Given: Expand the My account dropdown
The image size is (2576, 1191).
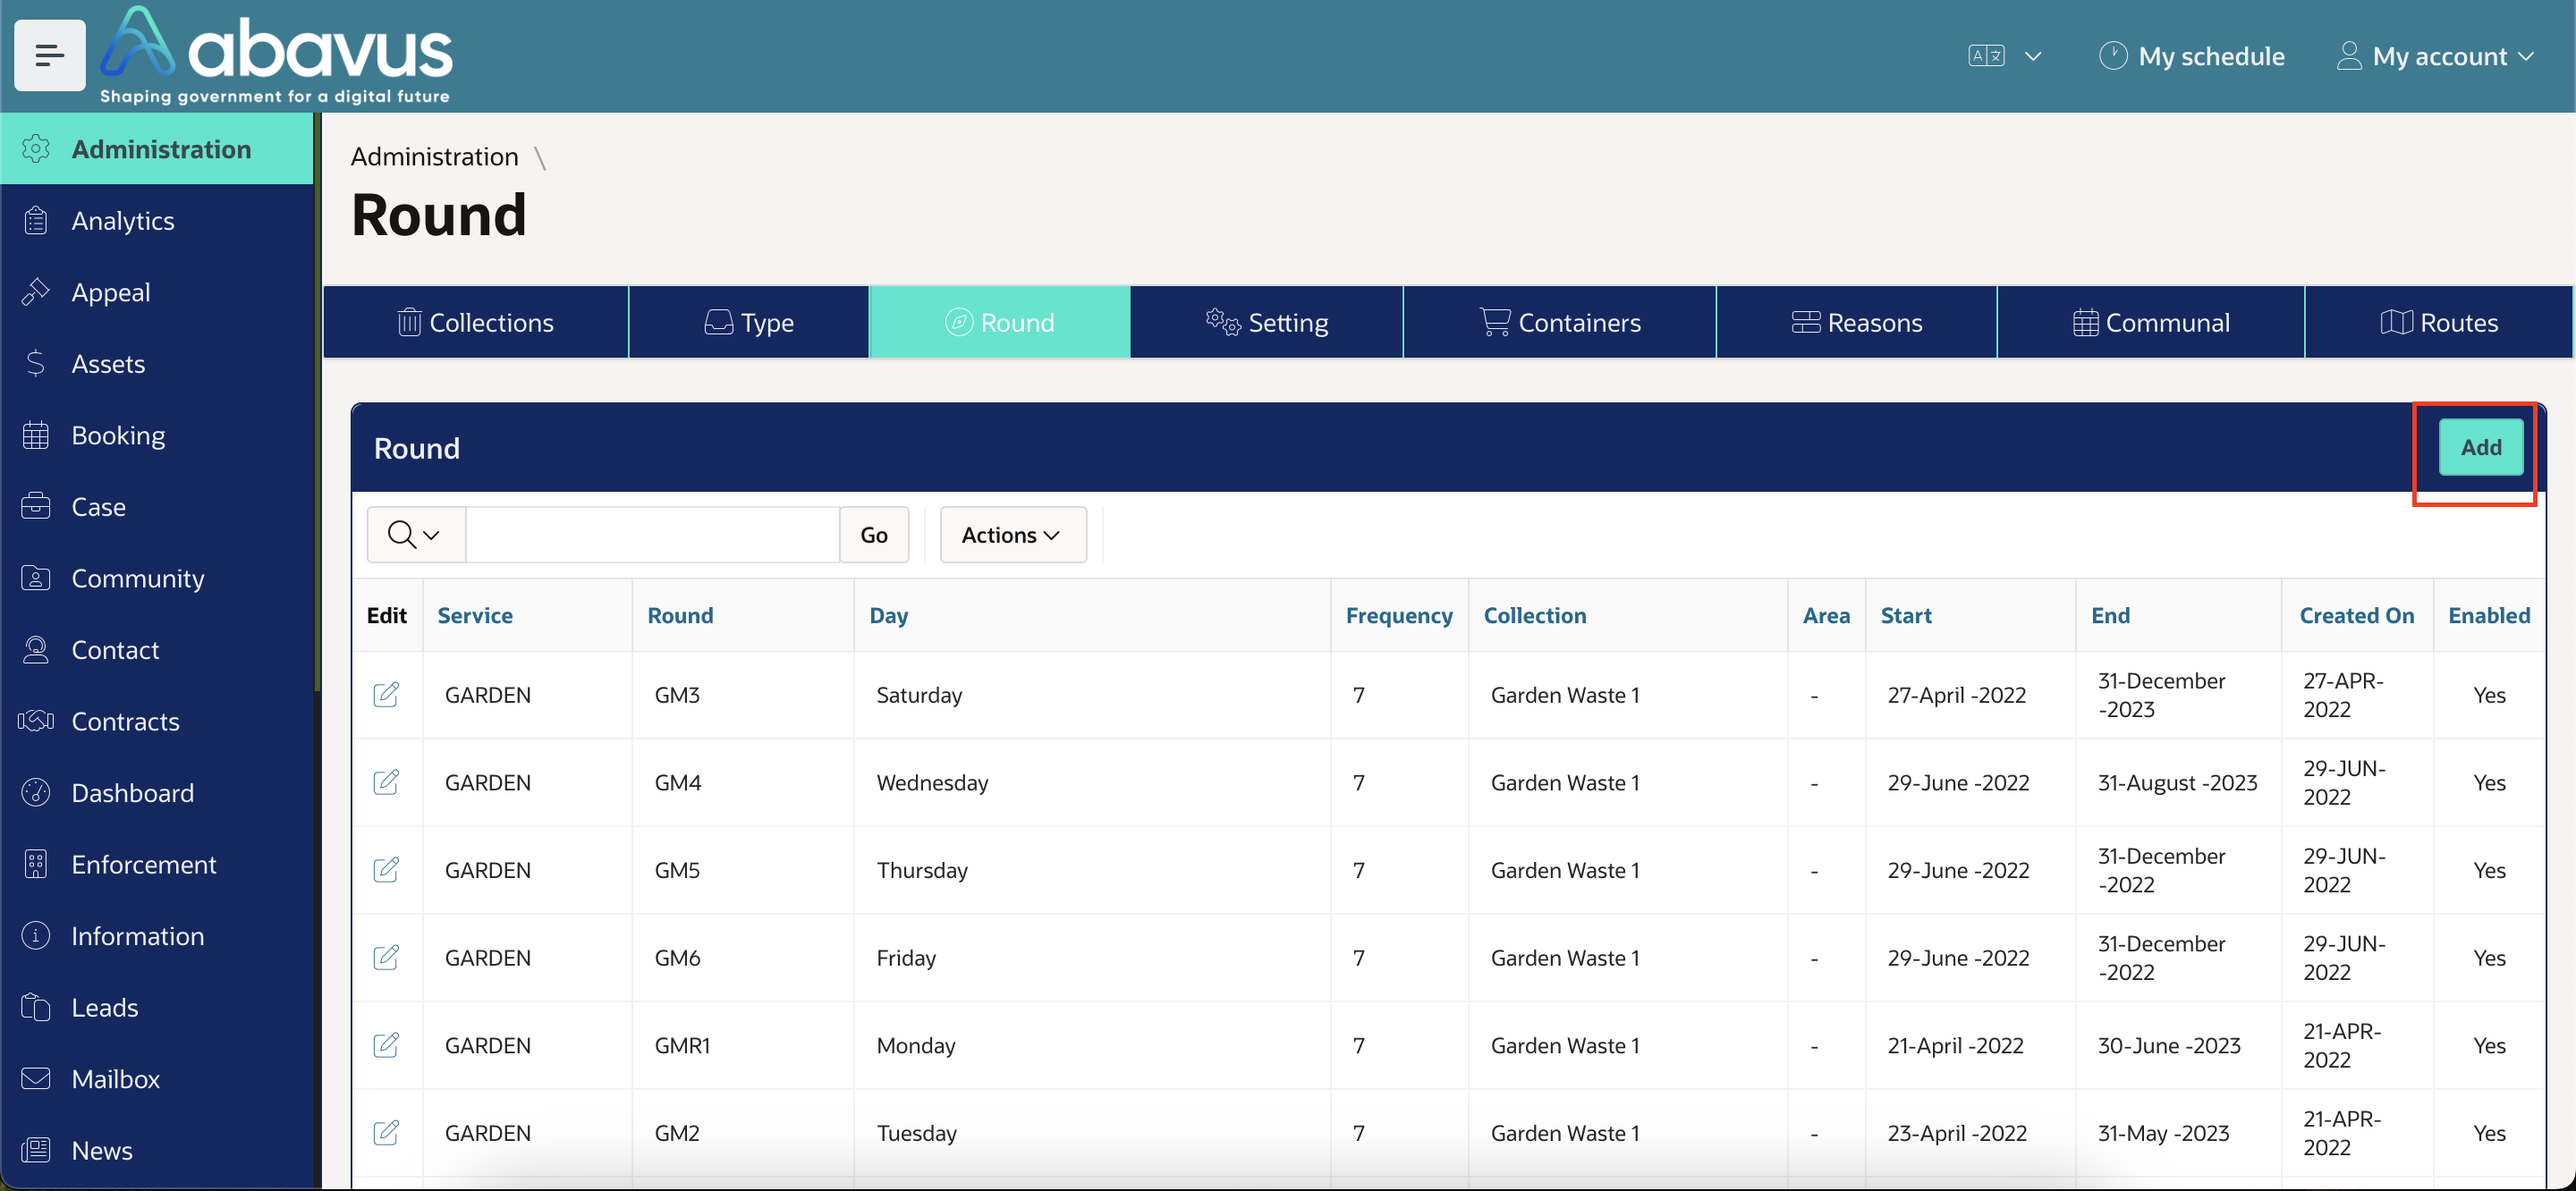Looking at the screenshot, I should point(2434,56).
